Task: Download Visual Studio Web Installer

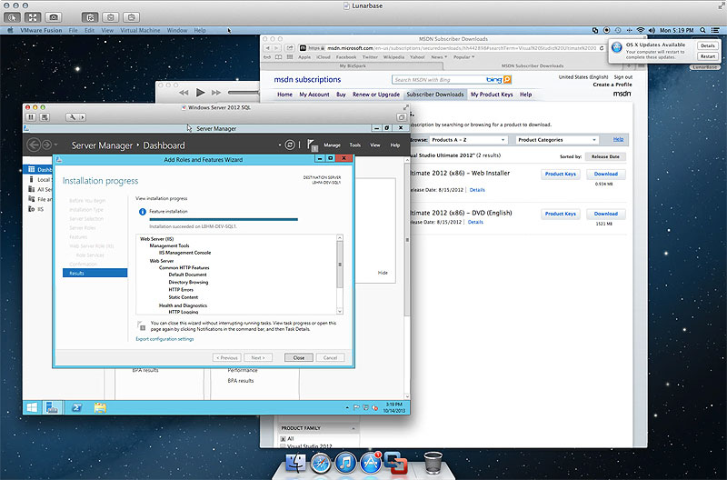Action: [x=606, y=174]
